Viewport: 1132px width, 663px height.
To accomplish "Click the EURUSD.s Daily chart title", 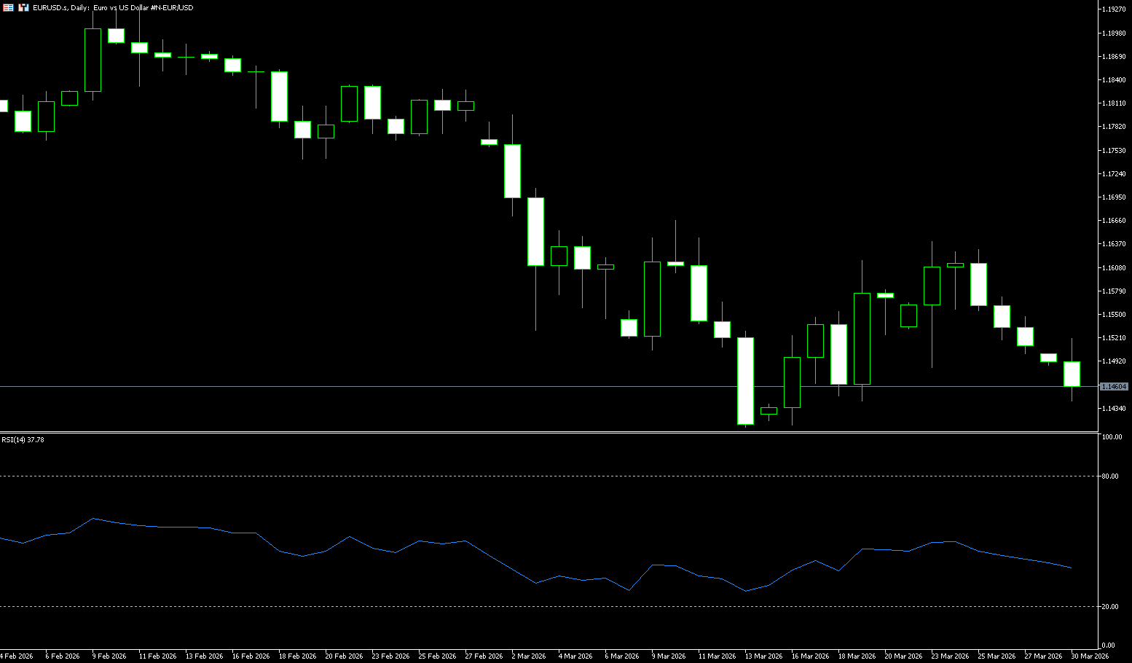I will pyautogui.click(x=113, y=7).
